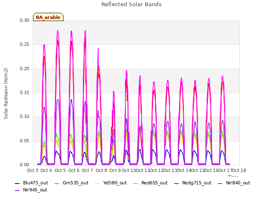Click the magenta Nir840_out legend swatch

pos(220,183)
